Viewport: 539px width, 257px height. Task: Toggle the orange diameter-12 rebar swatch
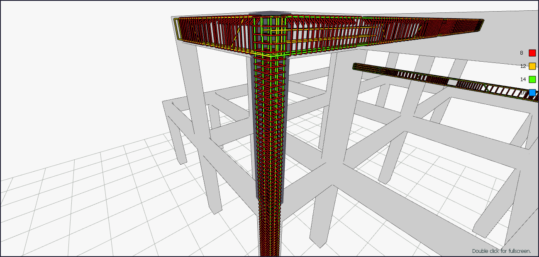[532, 66]
